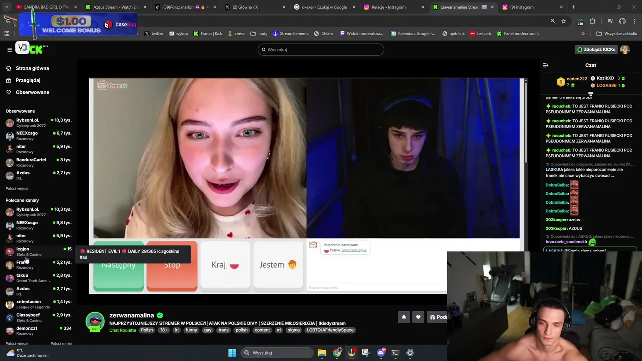
Task: Collapse the chat panel with the arrow icon
Action: tap(546, 65)
